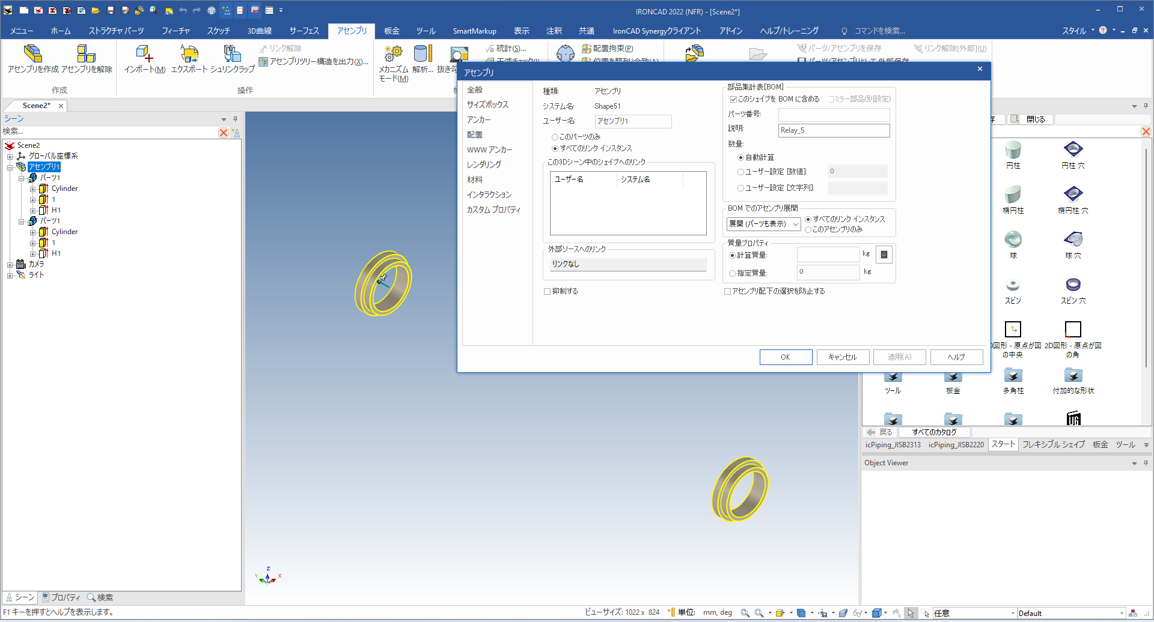
Task: Click the アセンブリを解除 icon
Action: tap(87, 55)
